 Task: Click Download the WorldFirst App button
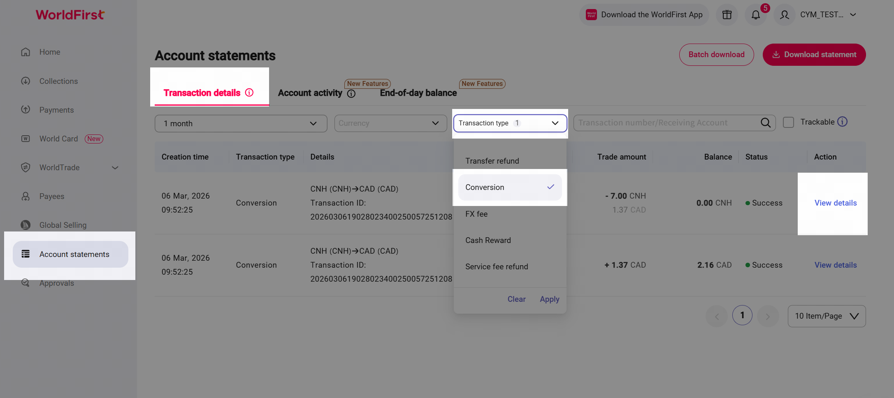tap(644, 15)
